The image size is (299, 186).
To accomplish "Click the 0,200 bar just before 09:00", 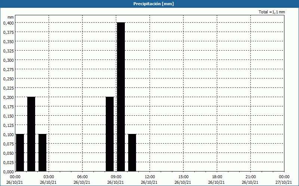I will [110, 134].
